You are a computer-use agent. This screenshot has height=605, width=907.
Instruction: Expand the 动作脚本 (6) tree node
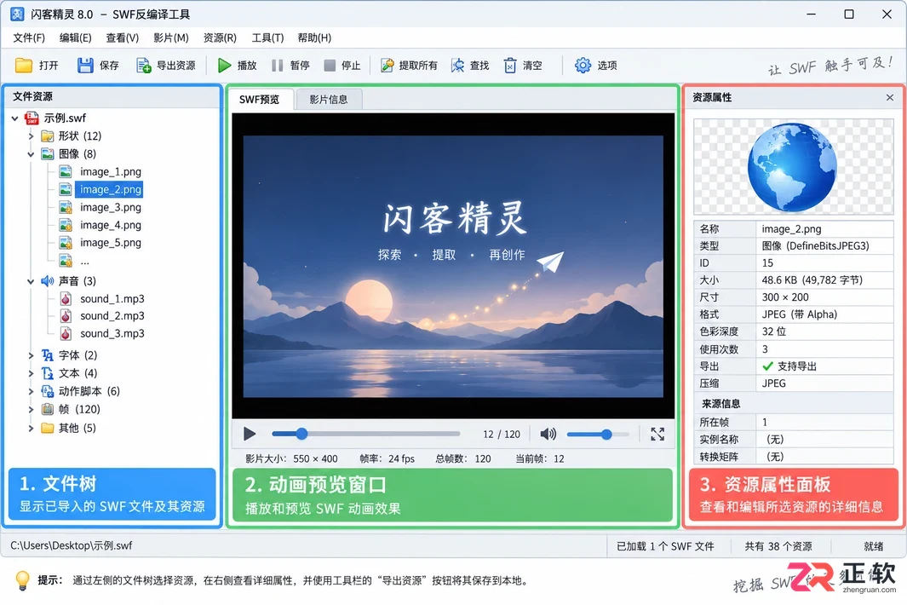[31, 391]
